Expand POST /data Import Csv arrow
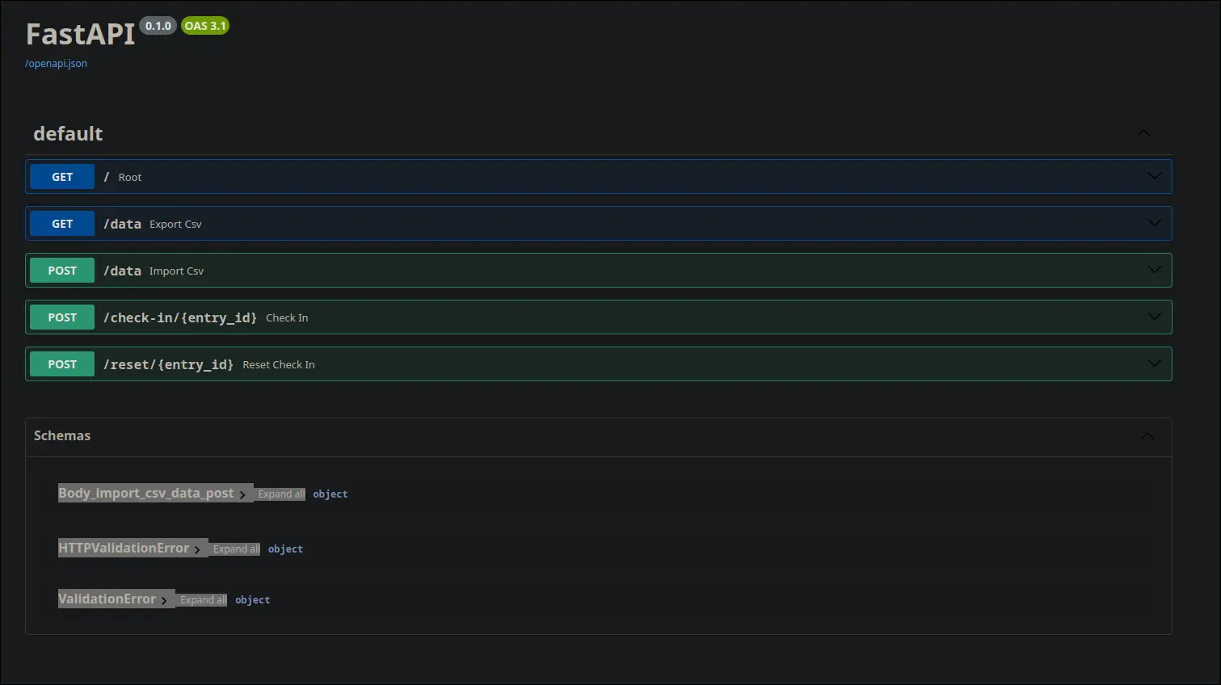The image size is (1221, 685). click(x=1154, y=270)
